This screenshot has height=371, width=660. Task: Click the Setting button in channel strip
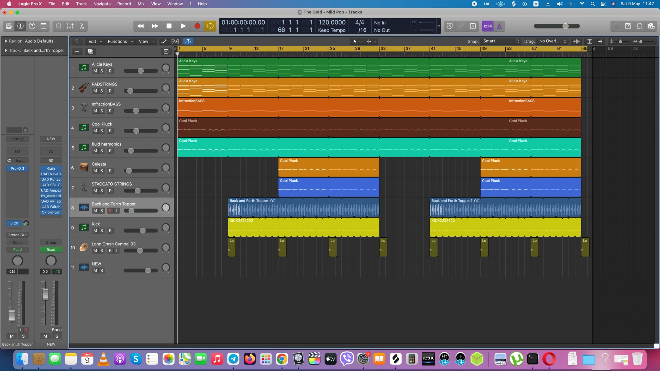click(x=18, y=139)
